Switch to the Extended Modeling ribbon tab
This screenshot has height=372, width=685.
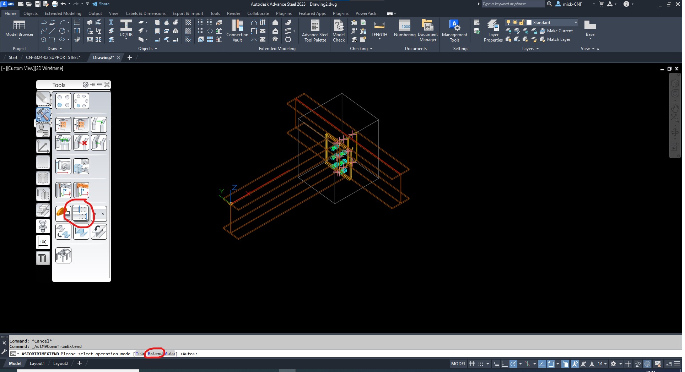(63, 13)
